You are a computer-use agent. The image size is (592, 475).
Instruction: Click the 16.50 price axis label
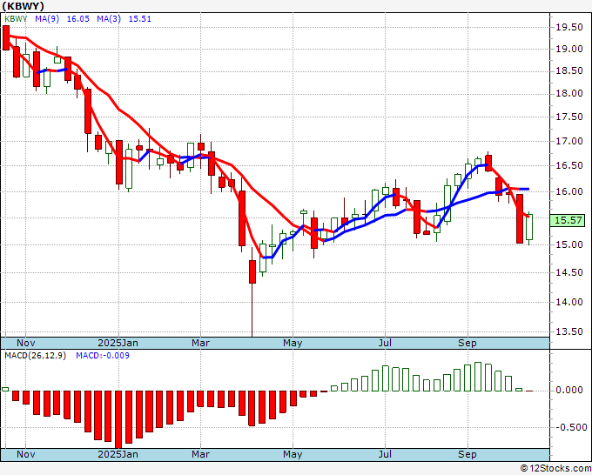(569, 165)
